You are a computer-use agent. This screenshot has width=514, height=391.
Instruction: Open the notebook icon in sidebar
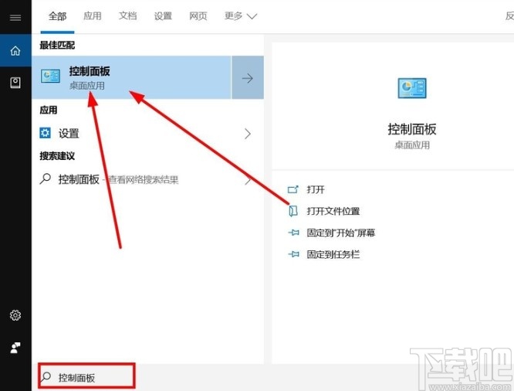point(15,83)
